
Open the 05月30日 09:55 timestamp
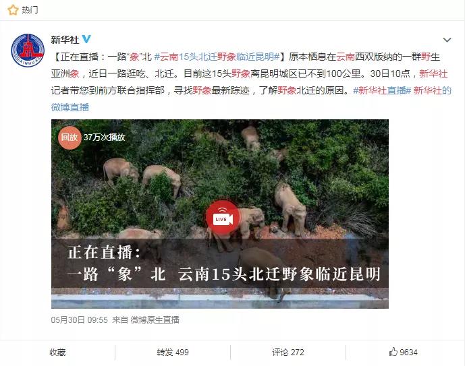point(79,319)
